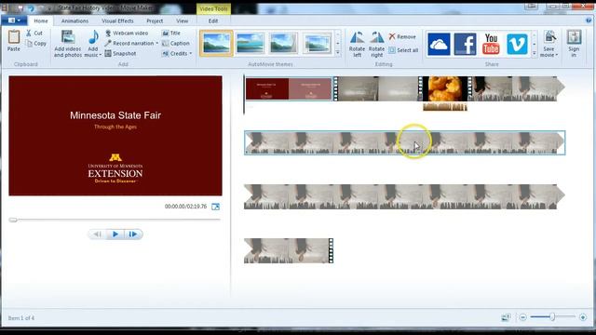The width and height of the screenshot is (596, 335).
Task: Expand the Credits dropdown arrow
Action: pyautogui.click(x=190, y=54)
